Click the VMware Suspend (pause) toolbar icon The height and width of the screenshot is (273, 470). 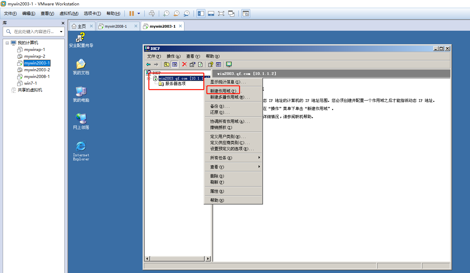[131, 13]
